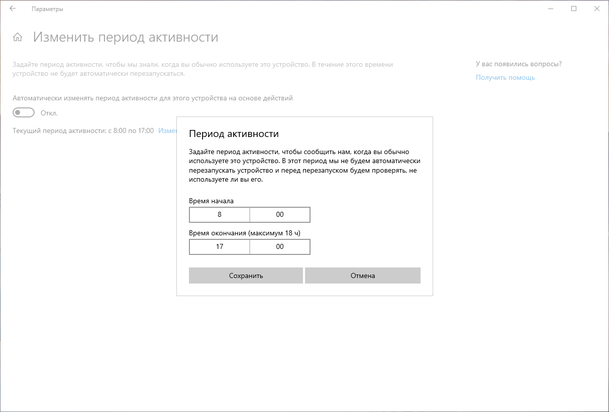Viewport: 609px width, 412px height.
Task: Open the end time hour field showing 17
Action: coord(220,246)
